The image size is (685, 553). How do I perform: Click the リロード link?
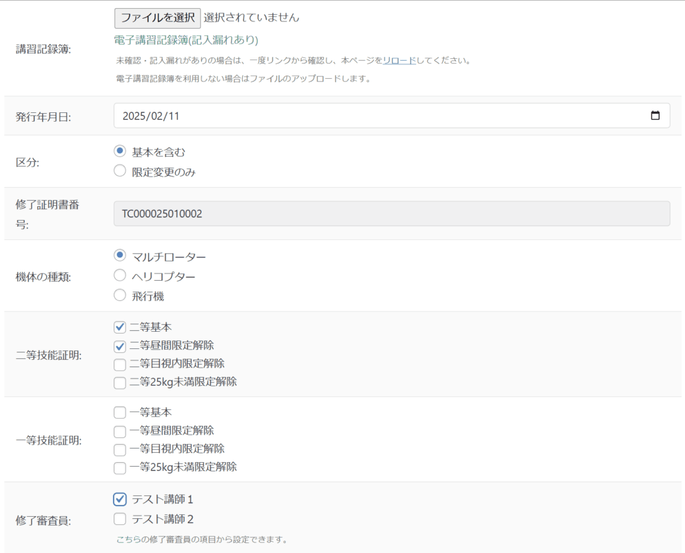pyautogui.click(x=399, y=60)
